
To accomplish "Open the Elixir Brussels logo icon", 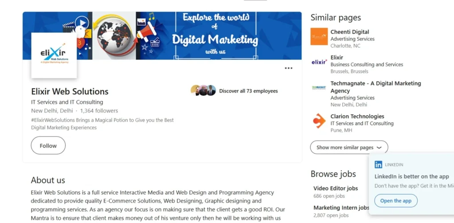I will 319,62.
